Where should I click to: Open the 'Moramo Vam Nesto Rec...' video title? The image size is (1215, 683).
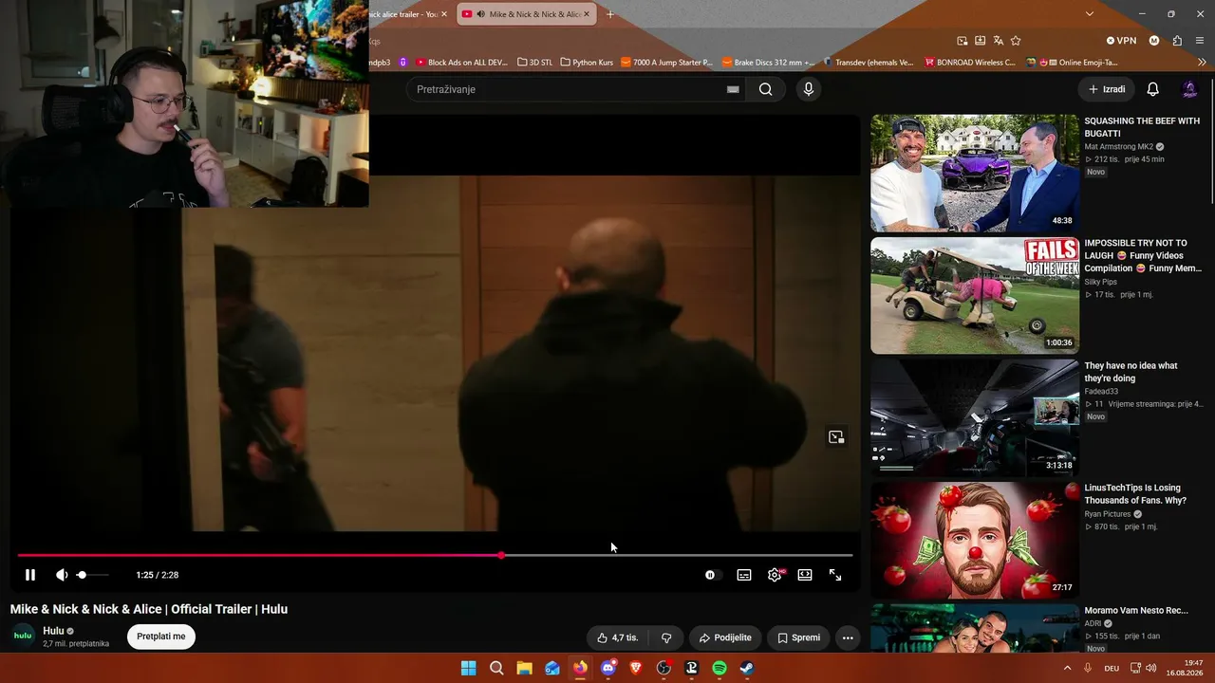click(1136, 611)
